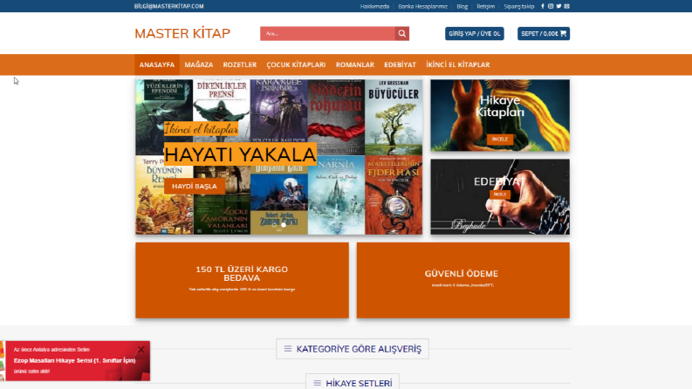Click the Büyücüler book cover

394,117
